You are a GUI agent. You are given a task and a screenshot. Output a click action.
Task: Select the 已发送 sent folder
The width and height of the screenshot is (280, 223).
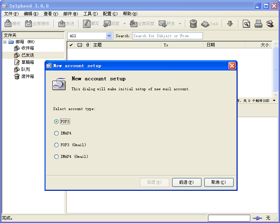[28, 55]
